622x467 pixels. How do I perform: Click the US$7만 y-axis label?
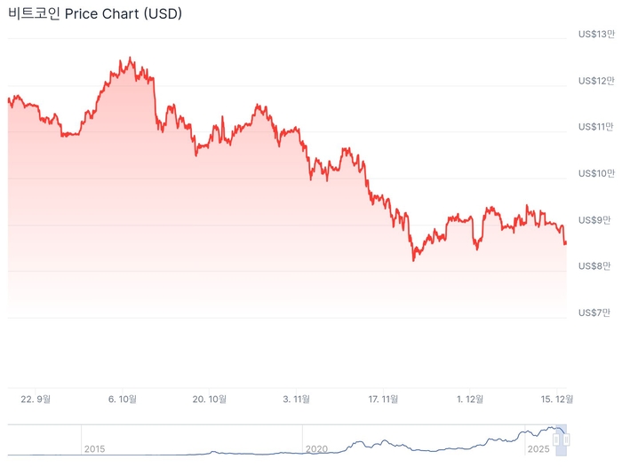point(595,313)
